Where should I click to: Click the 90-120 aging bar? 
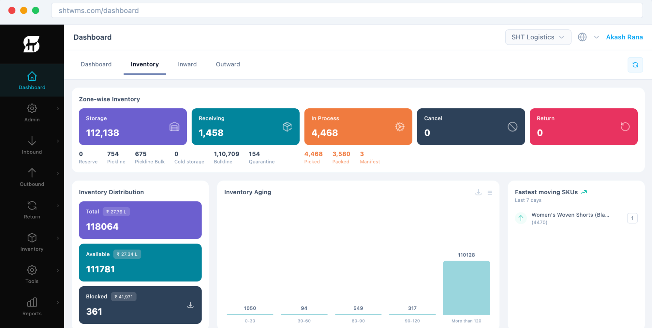point(412,314)
